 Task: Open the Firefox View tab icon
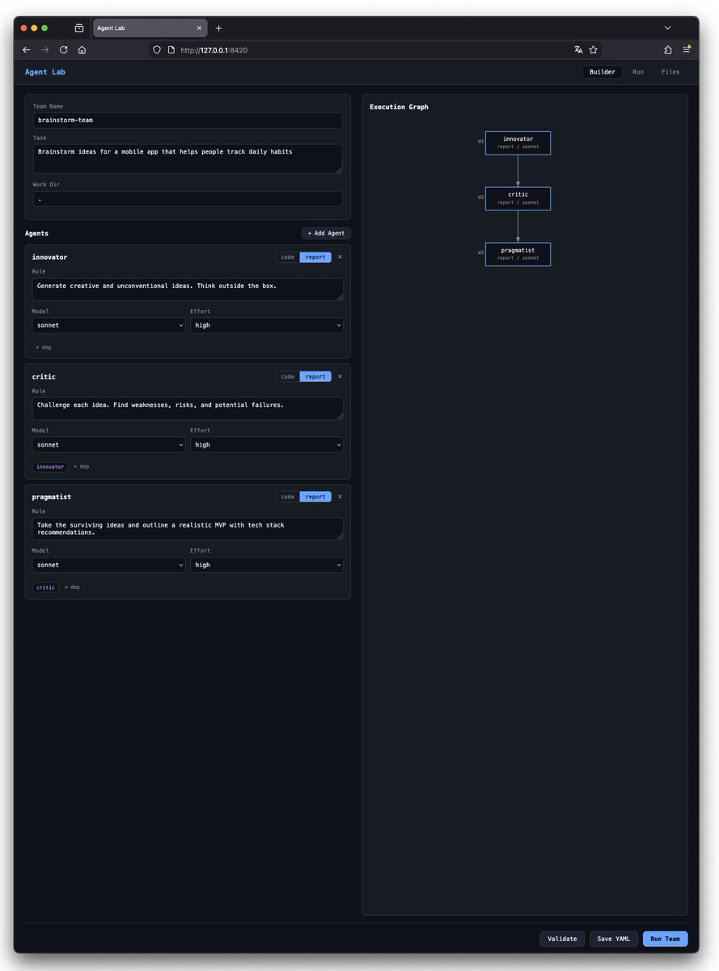79,28
